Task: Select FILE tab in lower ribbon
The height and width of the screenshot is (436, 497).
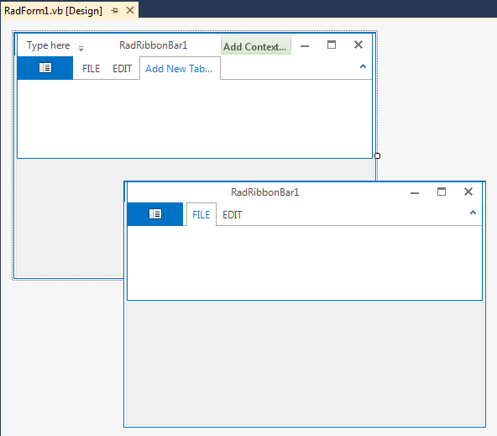Action: pyautogui.click(x=201, y=215)
